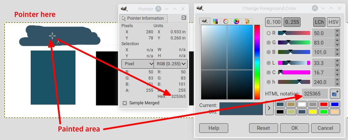Viewport: 348px width, 140px height.
Task: Increase the R value with up stepper
Action: click(x=337, y=31)
